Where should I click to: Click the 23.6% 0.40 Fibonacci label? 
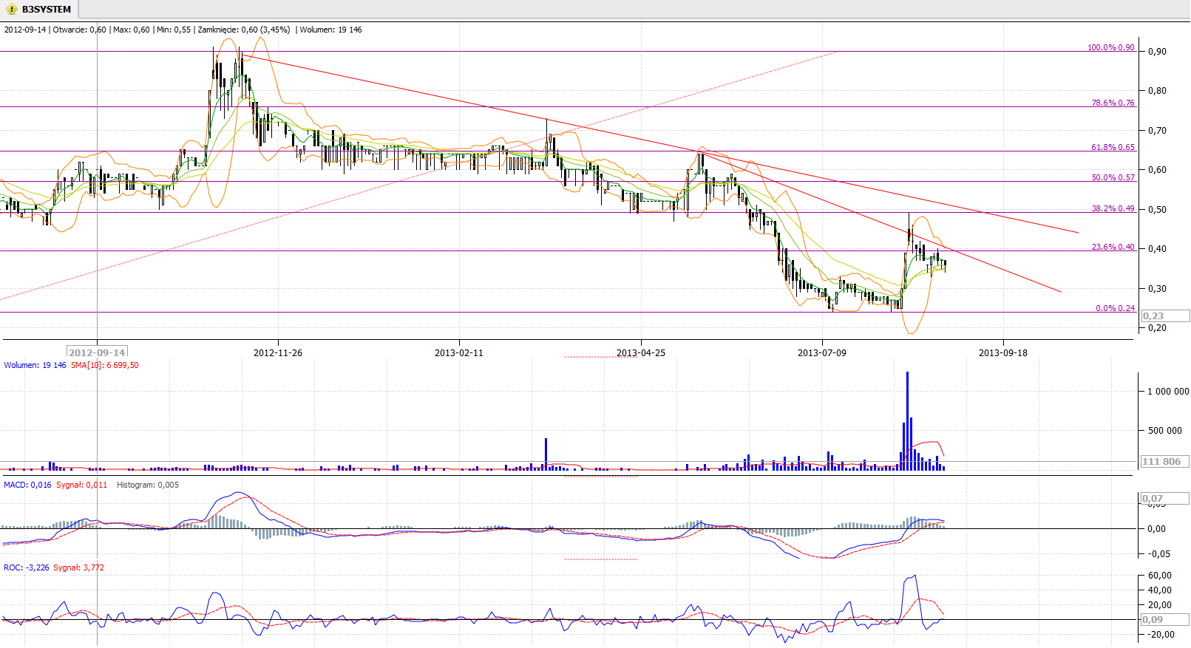click(1113, 247)
